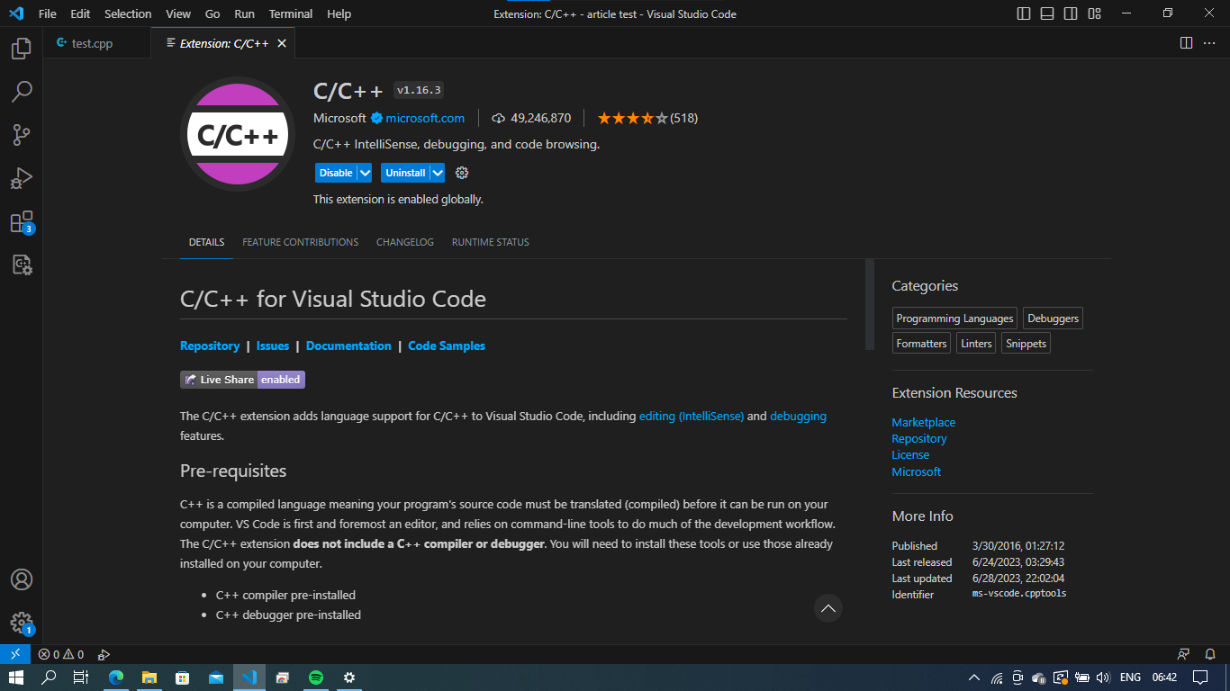Toggle the primary side bar from title bar
Image resolution: width=1230 pixels, height=691 pixels.
pos(1024,13)
